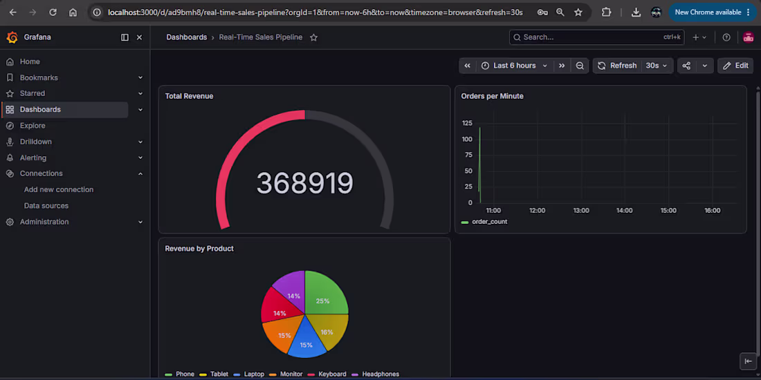Viewport: 761px width, 380px height.
Task: Go back in Chrome browser
Action: pyautogui.click(x=13, y=12)
